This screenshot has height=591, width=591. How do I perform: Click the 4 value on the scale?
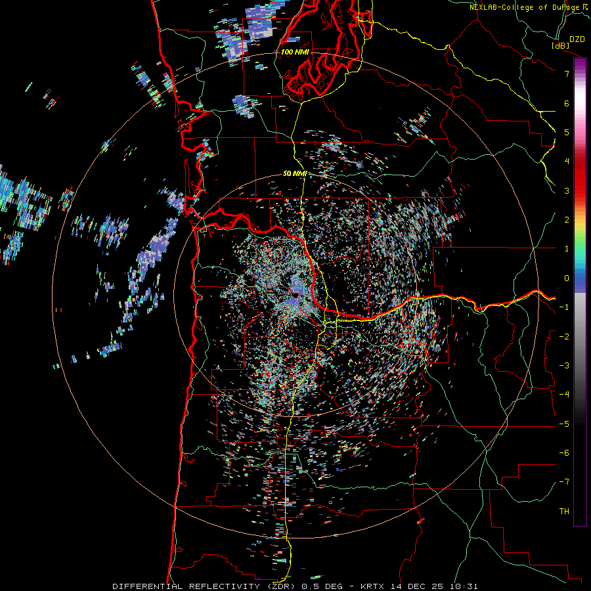(x=567, y=162)
